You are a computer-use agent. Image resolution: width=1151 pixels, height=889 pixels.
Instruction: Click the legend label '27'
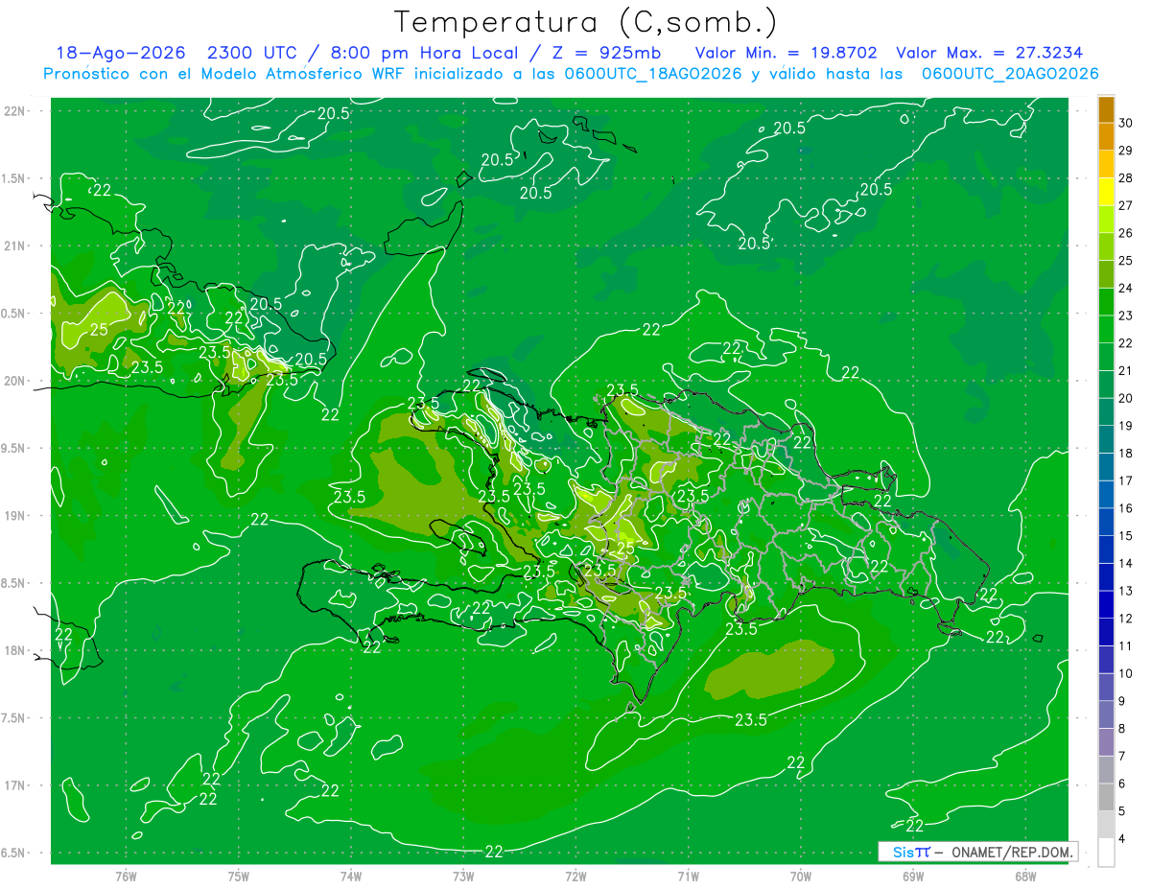1126,205
